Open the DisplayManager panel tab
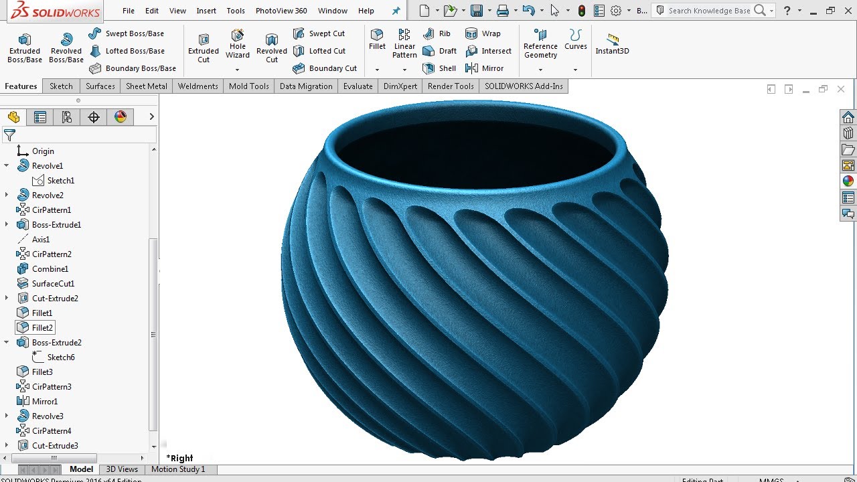The width and height of the screenshot is (857, 482). [x=121, y=117]
